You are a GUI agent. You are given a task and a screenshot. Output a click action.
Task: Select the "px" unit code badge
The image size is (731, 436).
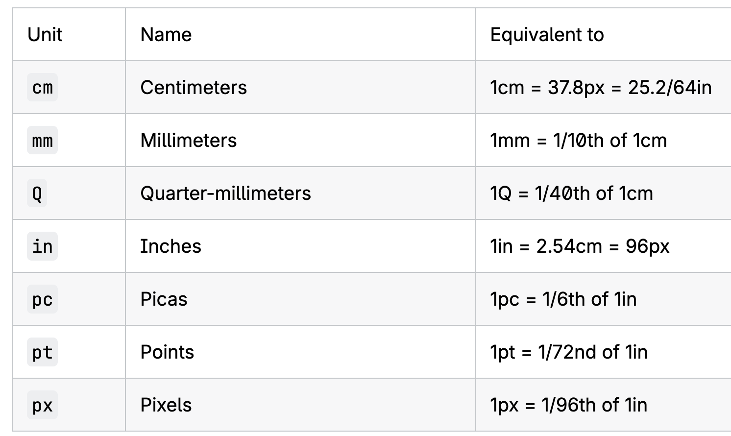click(43, 405)
